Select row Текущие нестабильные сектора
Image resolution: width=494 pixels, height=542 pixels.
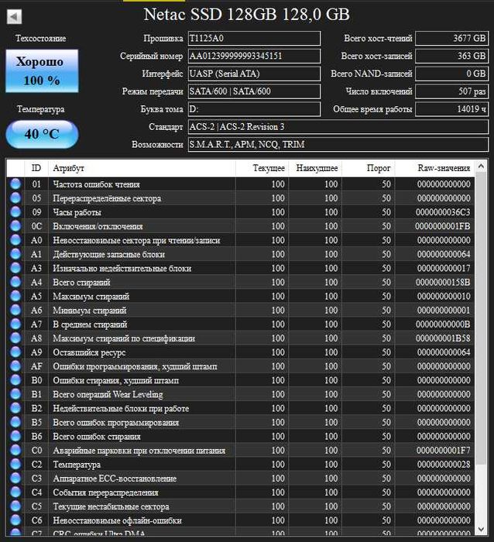point(241,506)
